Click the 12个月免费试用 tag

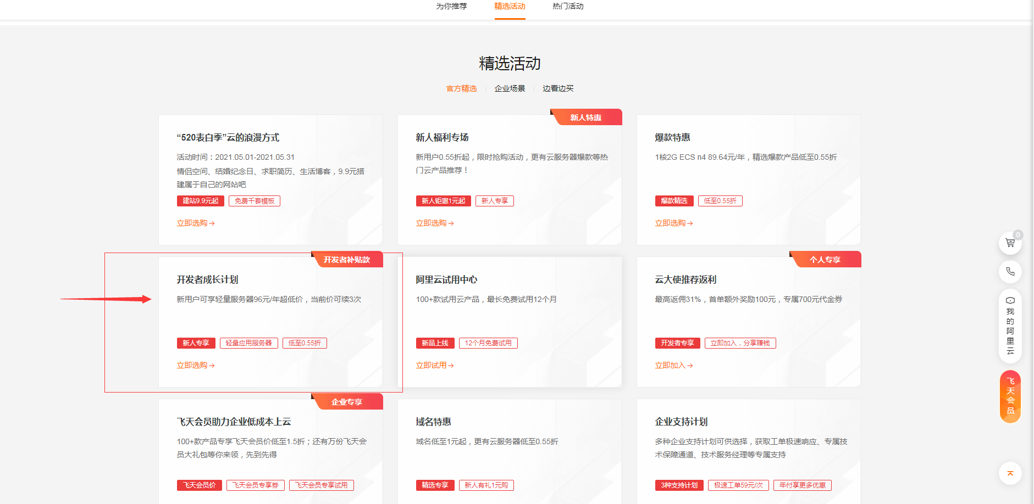click(488, 343)
